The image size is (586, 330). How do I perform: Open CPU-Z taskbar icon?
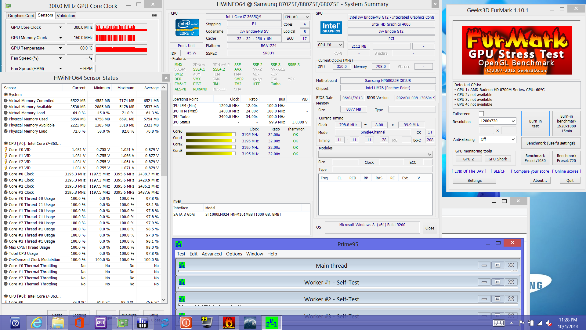101,323
